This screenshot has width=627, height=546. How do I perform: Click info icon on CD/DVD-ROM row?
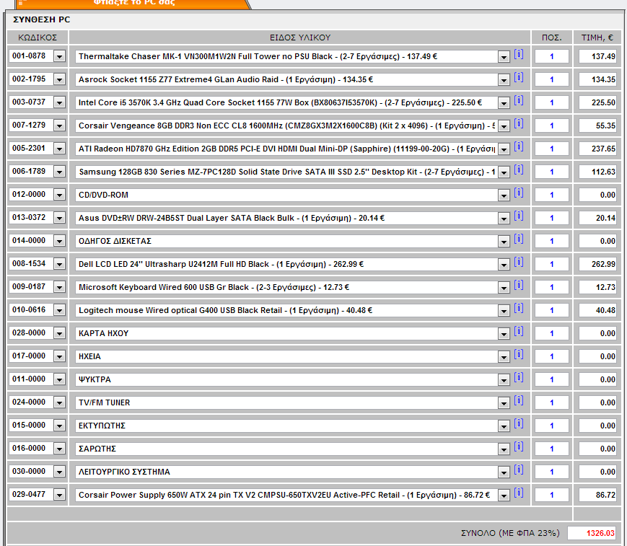[x=519, y=193]
